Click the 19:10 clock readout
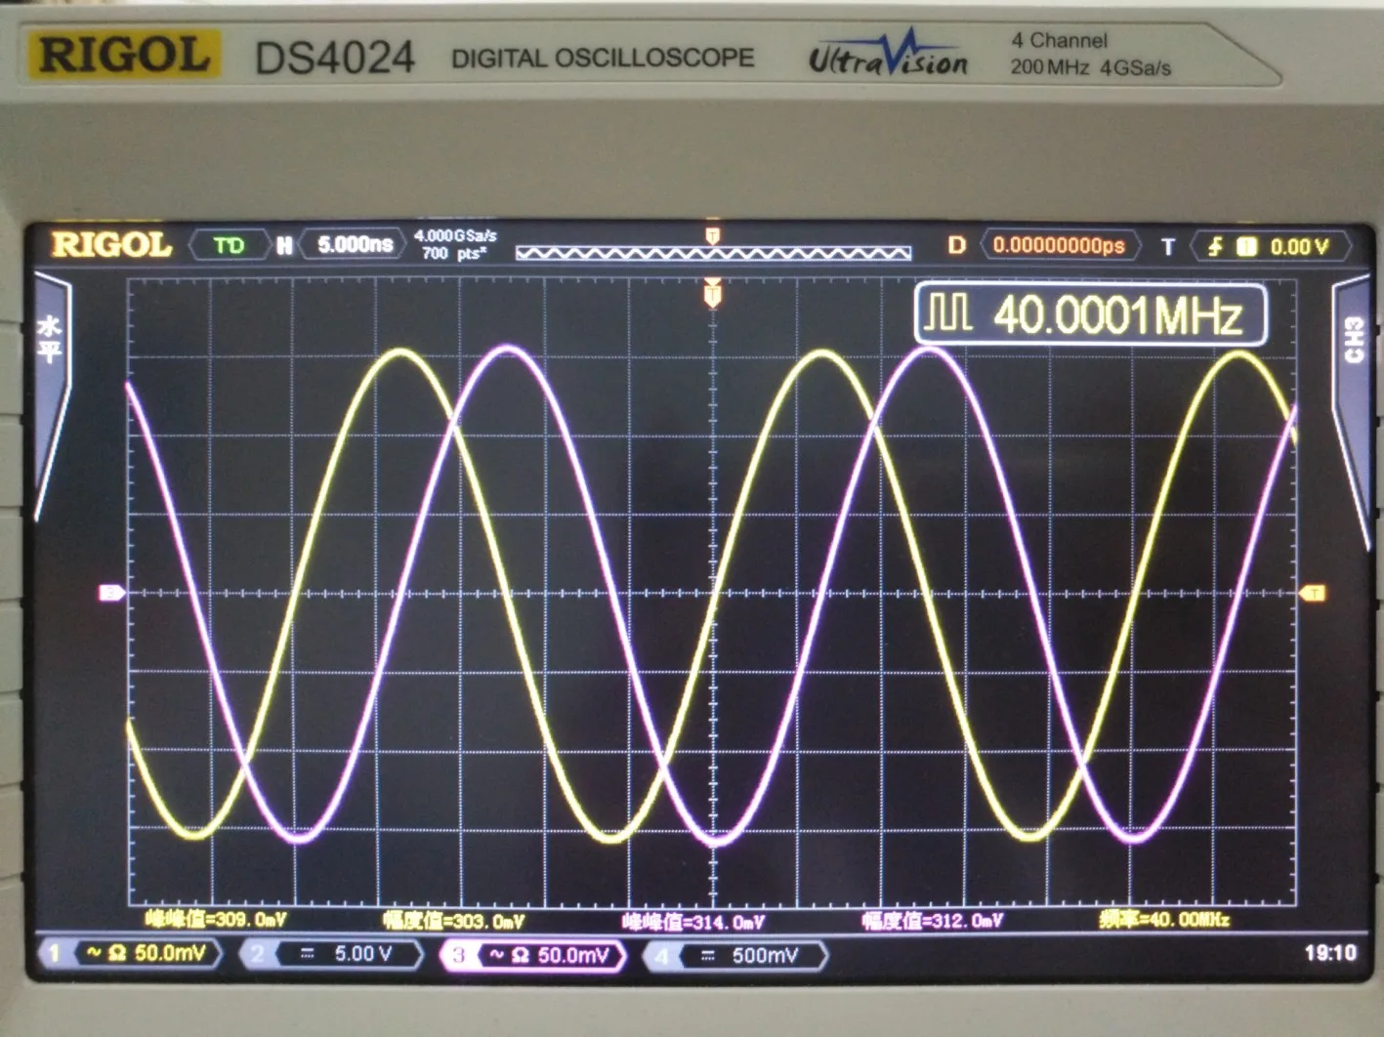 [1329, 953]
